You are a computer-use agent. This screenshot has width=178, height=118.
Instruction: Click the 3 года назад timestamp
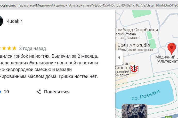tap(33, 48)
